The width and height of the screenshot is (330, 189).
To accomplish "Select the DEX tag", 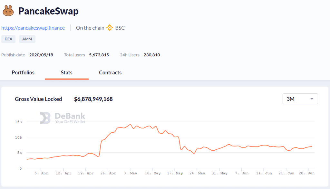I will pos(8,39).
